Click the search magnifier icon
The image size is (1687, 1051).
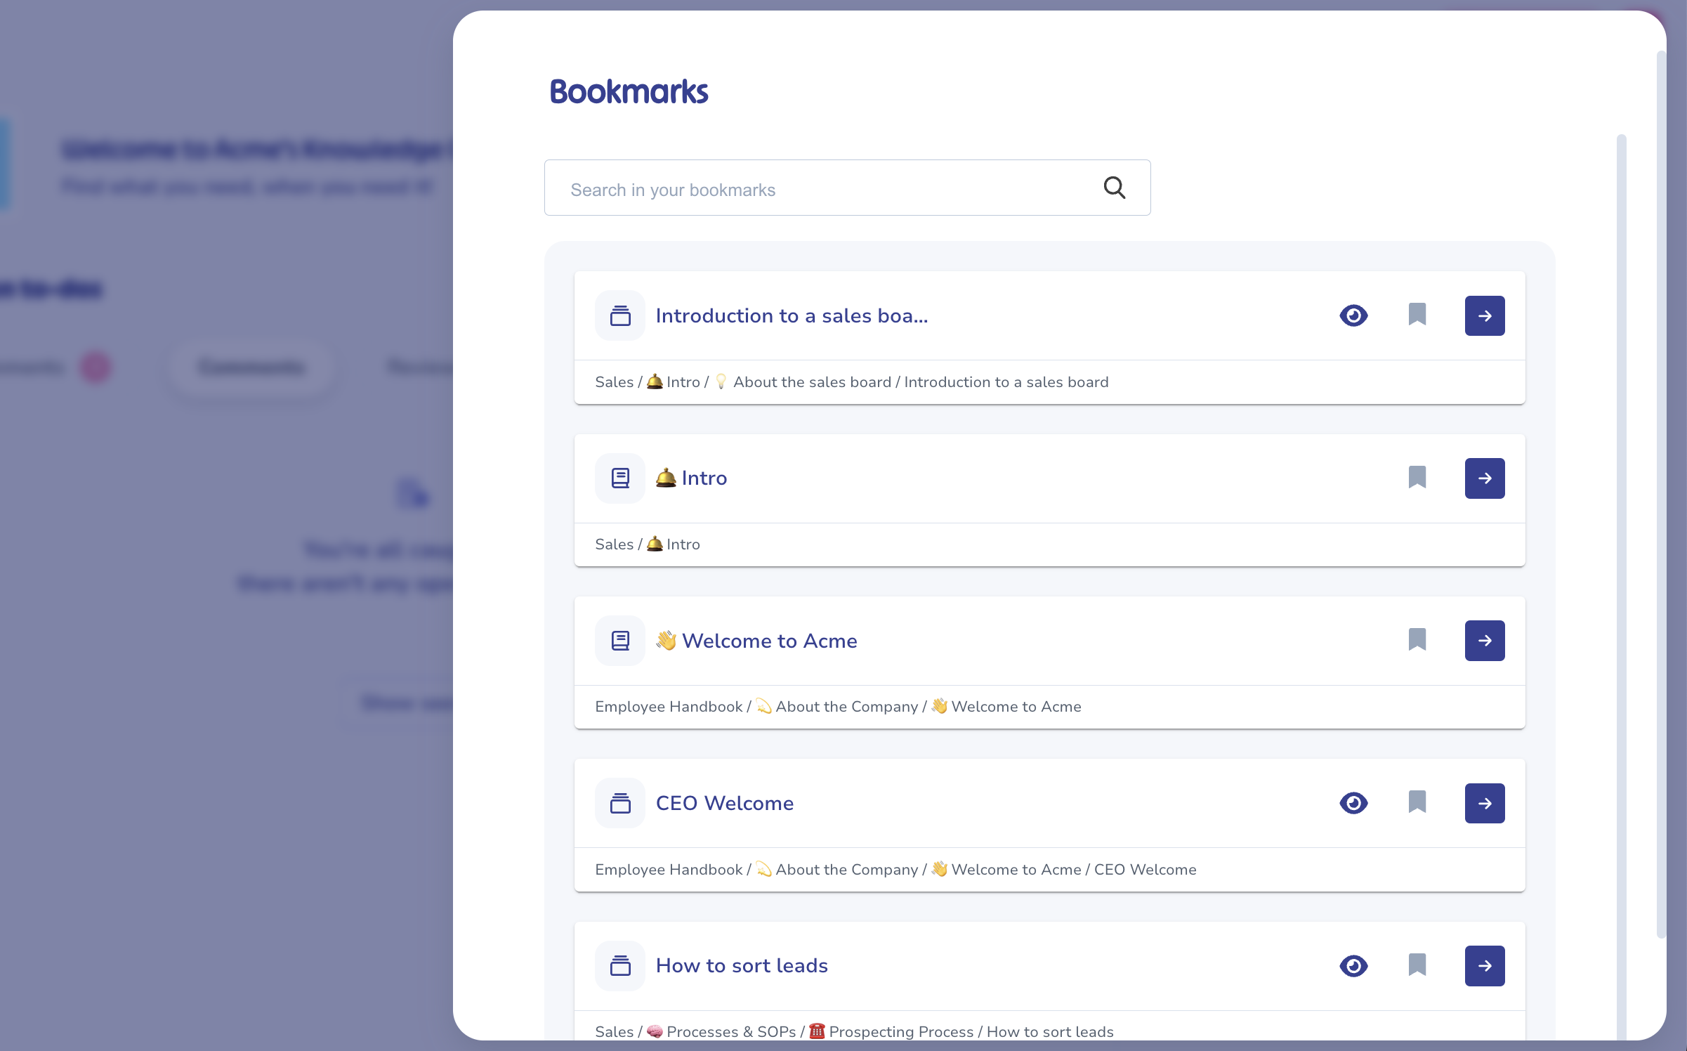coord(1114,188)
